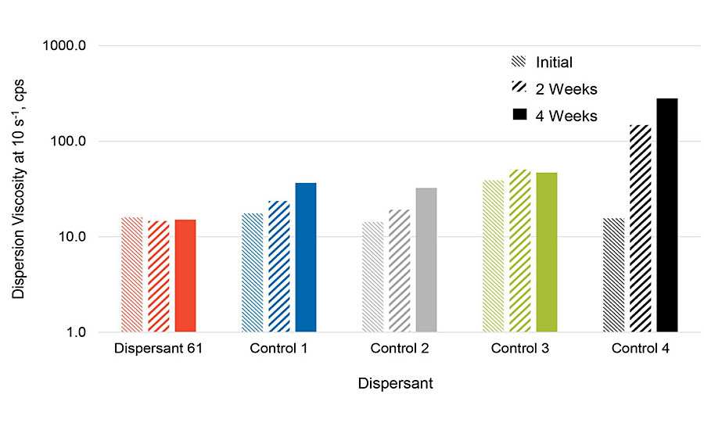Click the Initial legend hatched swatch
Image resolution: width=704 pixels, height=430 pixels.
pyautogui.click(x=519, y=63)
